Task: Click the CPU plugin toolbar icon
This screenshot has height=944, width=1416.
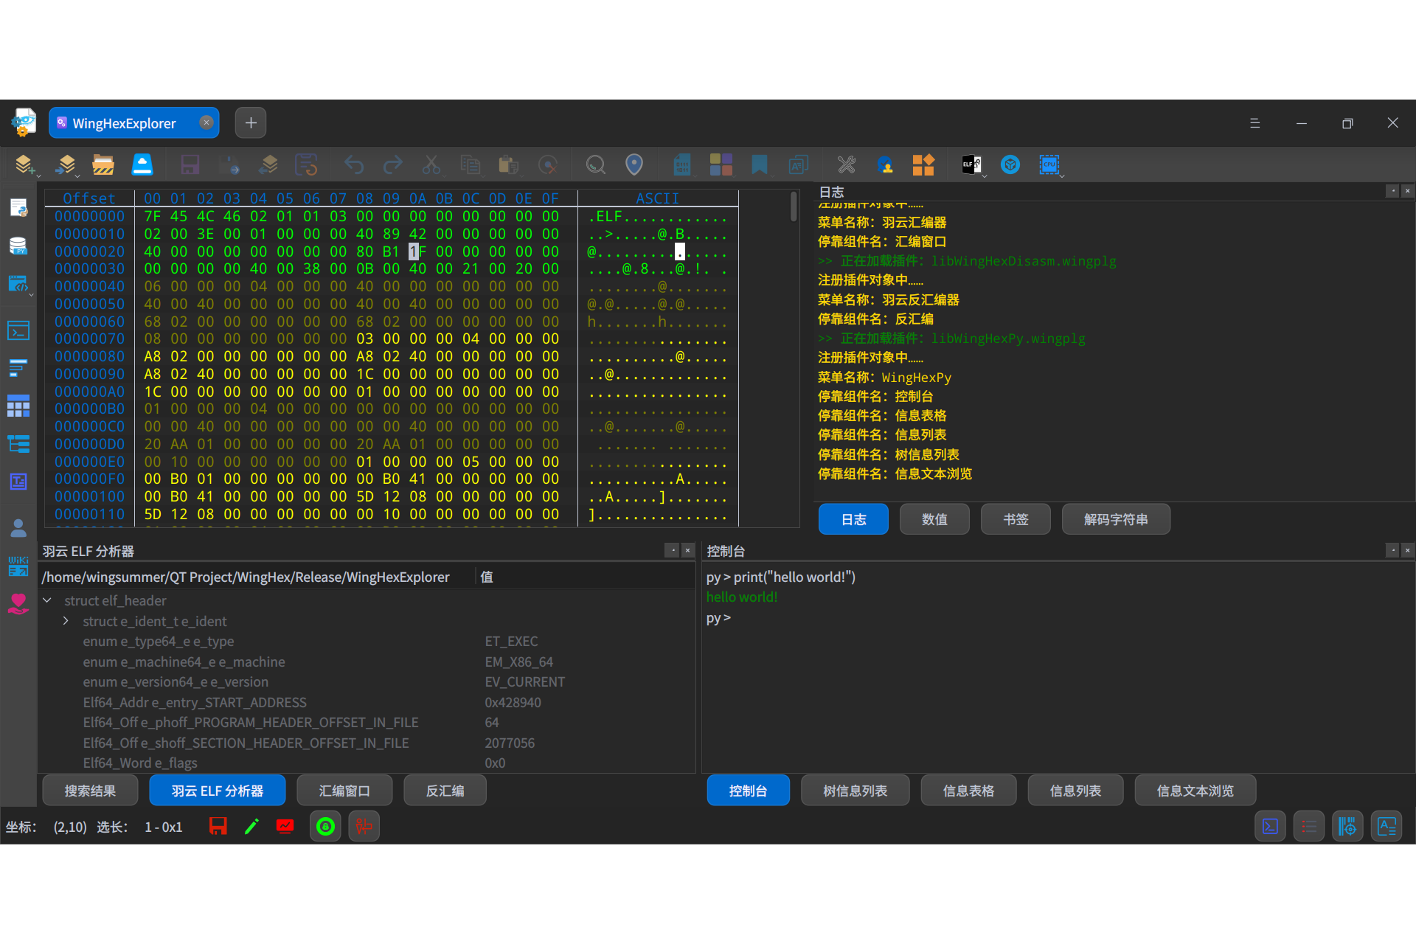Action: [1049, 164]
